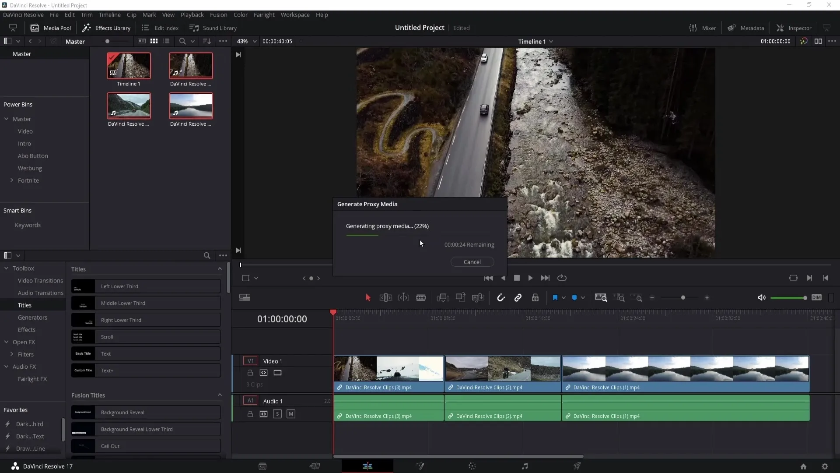Mute the monitor speaker volume
The height and width of the screenshot is (473, 840).
coord(762,298)
